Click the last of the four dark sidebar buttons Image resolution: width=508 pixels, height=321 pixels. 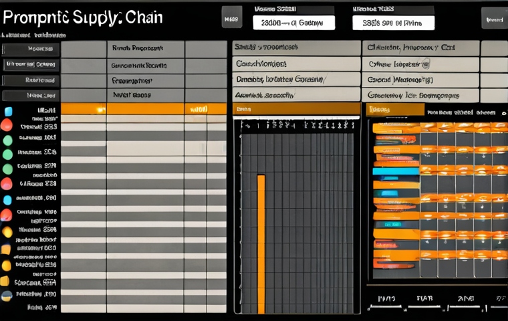pos(31,96)
